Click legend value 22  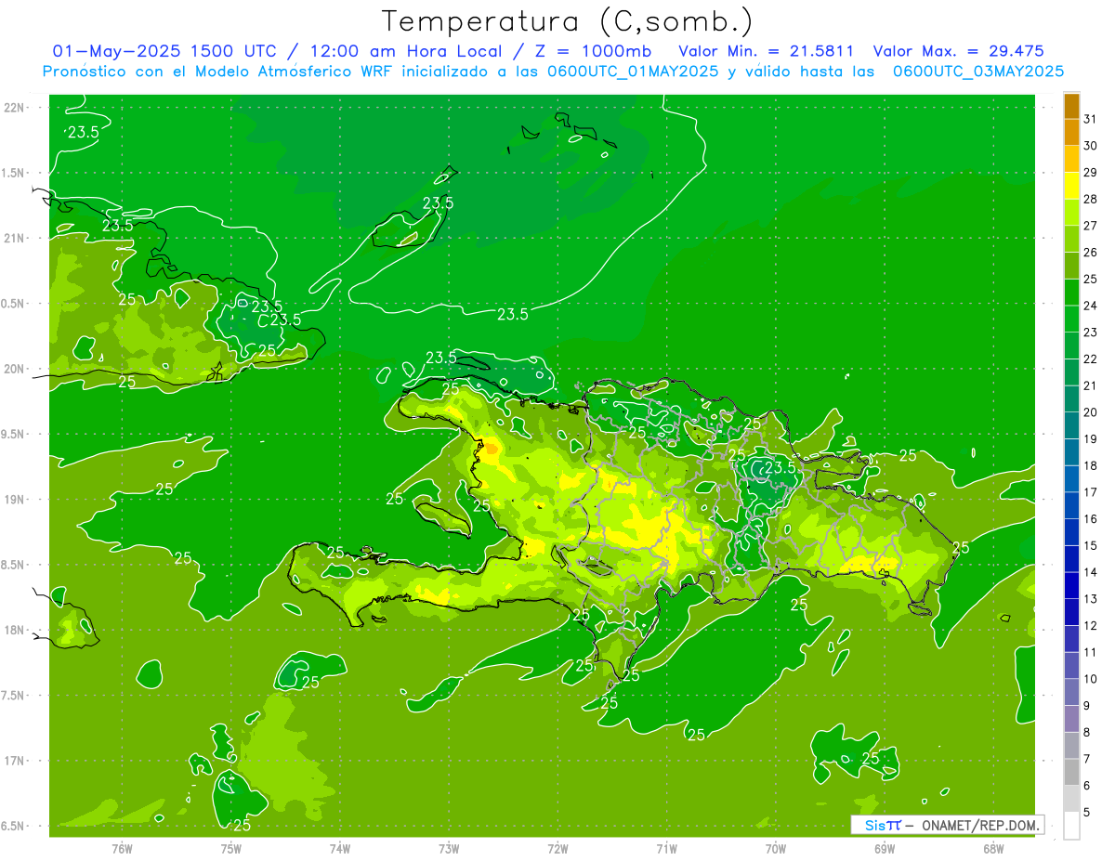1090,359
